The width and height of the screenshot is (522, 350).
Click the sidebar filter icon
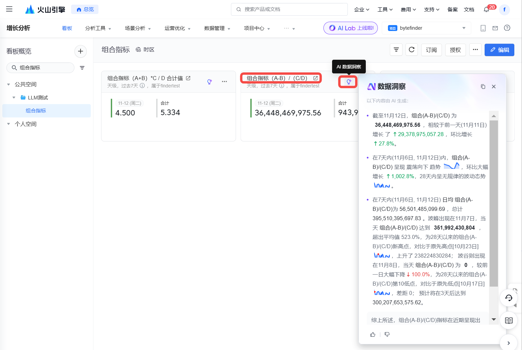point(82,68)
